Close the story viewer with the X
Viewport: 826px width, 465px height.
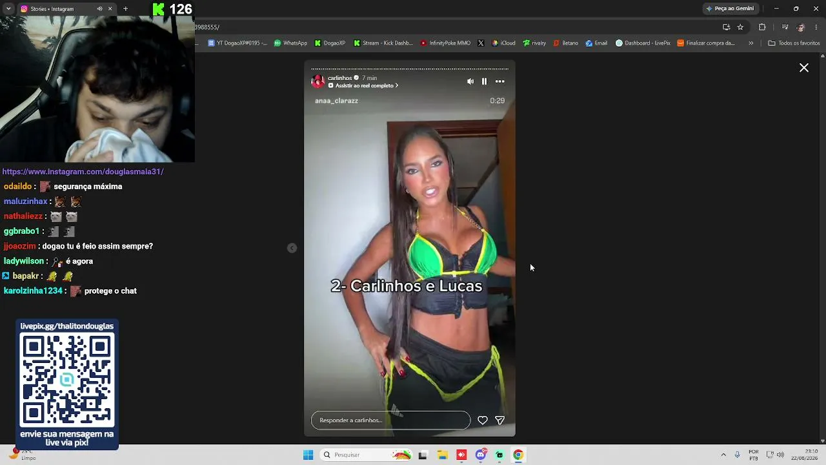[x=804, y=68]
